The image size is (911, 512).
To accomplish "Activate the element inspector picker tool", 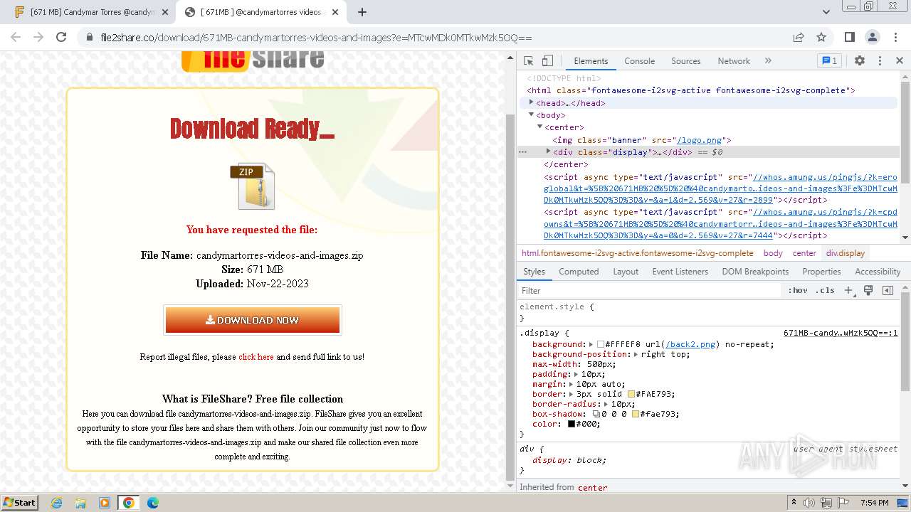I will (x=528, y=61).
